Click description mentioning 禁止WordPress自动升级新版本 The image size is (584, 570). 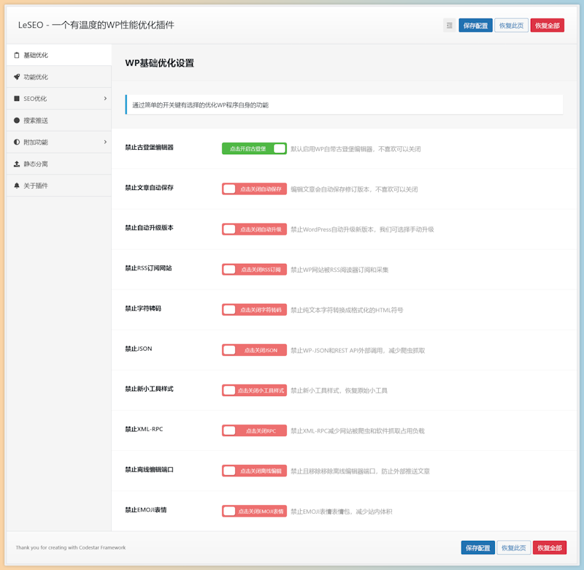pyautogui.click(x=362, y=229)
